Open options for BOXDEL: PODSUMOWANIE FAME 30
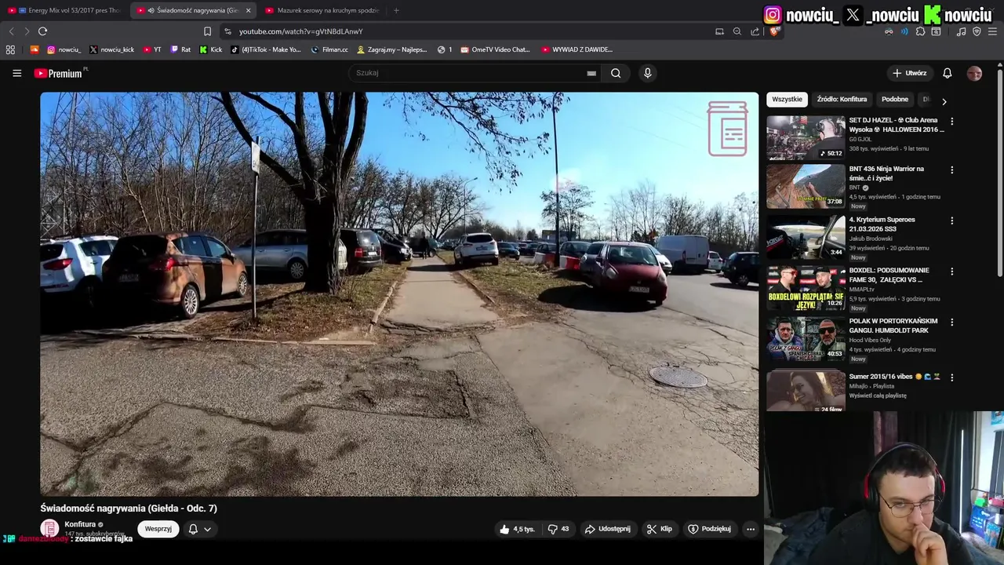 (951, 272)
